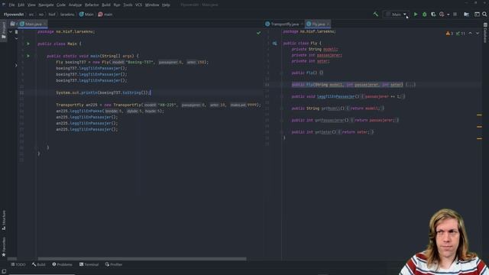Viewport: 489px width, 275px height.
Task: Open the Tools menu
Action: click(128, 5)
